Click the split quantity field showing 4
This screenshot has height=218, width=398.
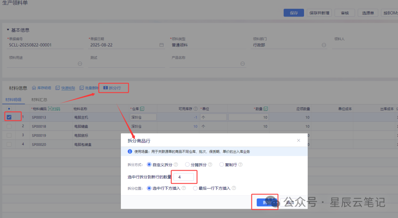[184, 177]
